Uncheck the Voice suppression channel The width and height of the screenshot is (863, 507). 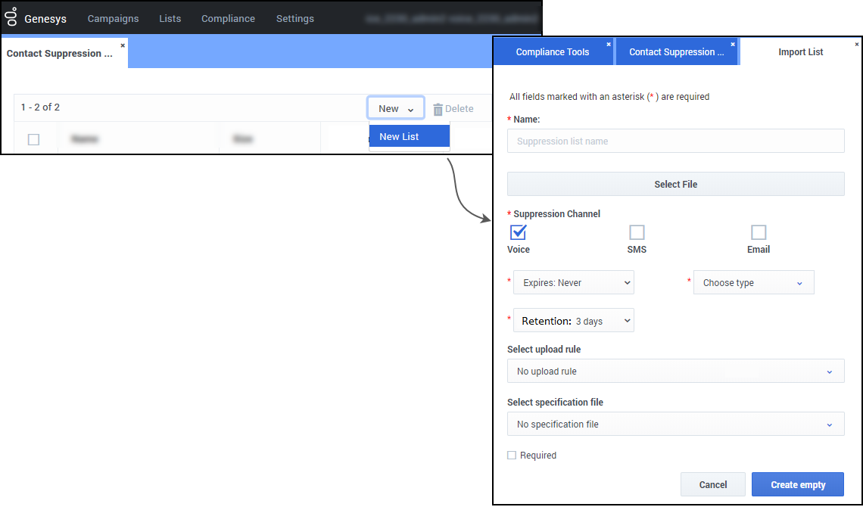point(518,232)
